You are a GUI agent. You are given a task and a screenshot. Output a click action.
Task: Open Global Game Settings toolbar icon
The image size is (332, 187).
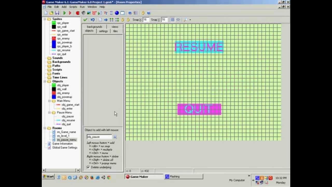coord(135,13)
